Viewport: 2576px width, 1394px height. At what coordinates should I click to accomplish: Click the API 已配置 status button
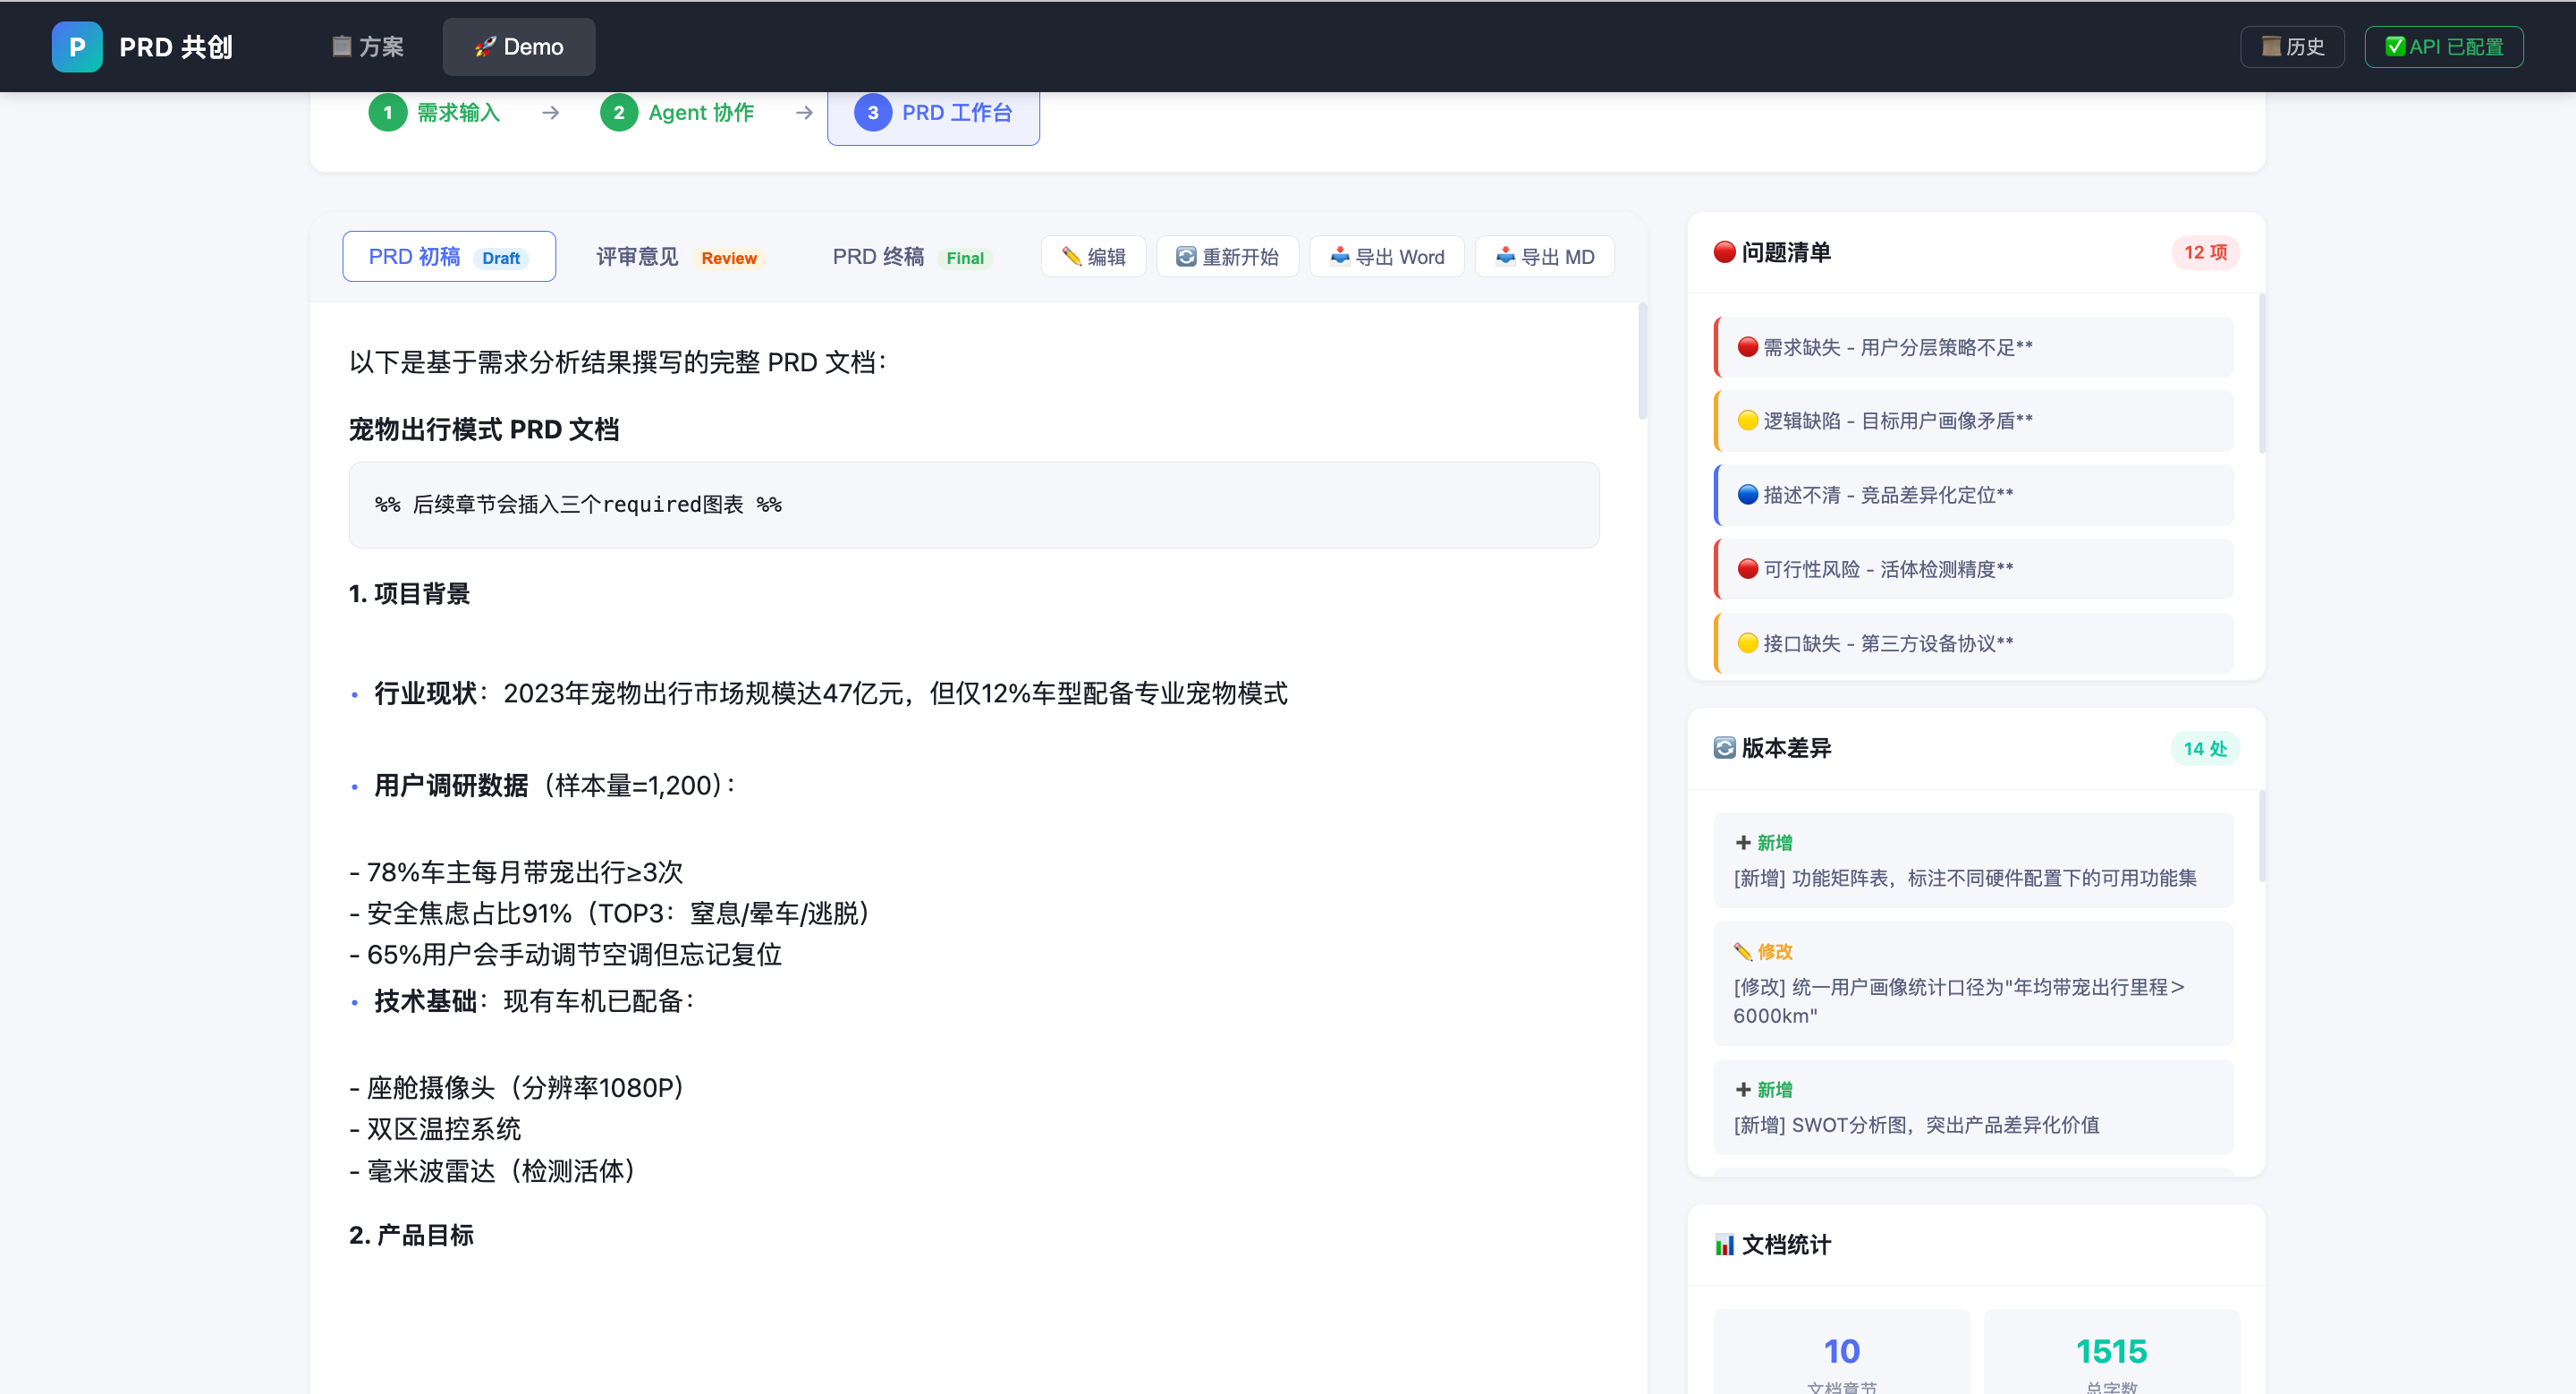2443,47
